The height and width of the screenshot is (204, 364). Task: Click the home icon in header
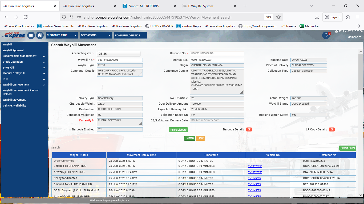(40, 35)
